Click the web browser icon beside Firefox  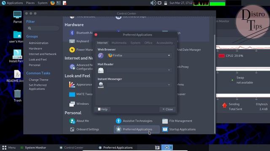coord(101,55)
